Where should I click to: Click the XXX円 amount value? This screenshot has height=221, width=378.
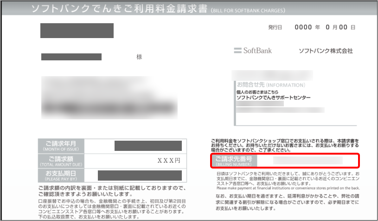169,161
